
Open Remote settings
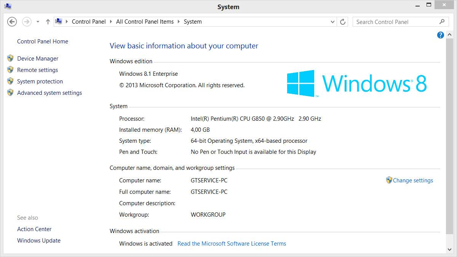(37, 70)
